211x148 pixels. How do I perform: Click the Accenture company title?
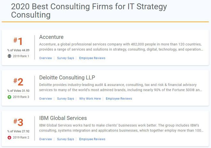51,37
